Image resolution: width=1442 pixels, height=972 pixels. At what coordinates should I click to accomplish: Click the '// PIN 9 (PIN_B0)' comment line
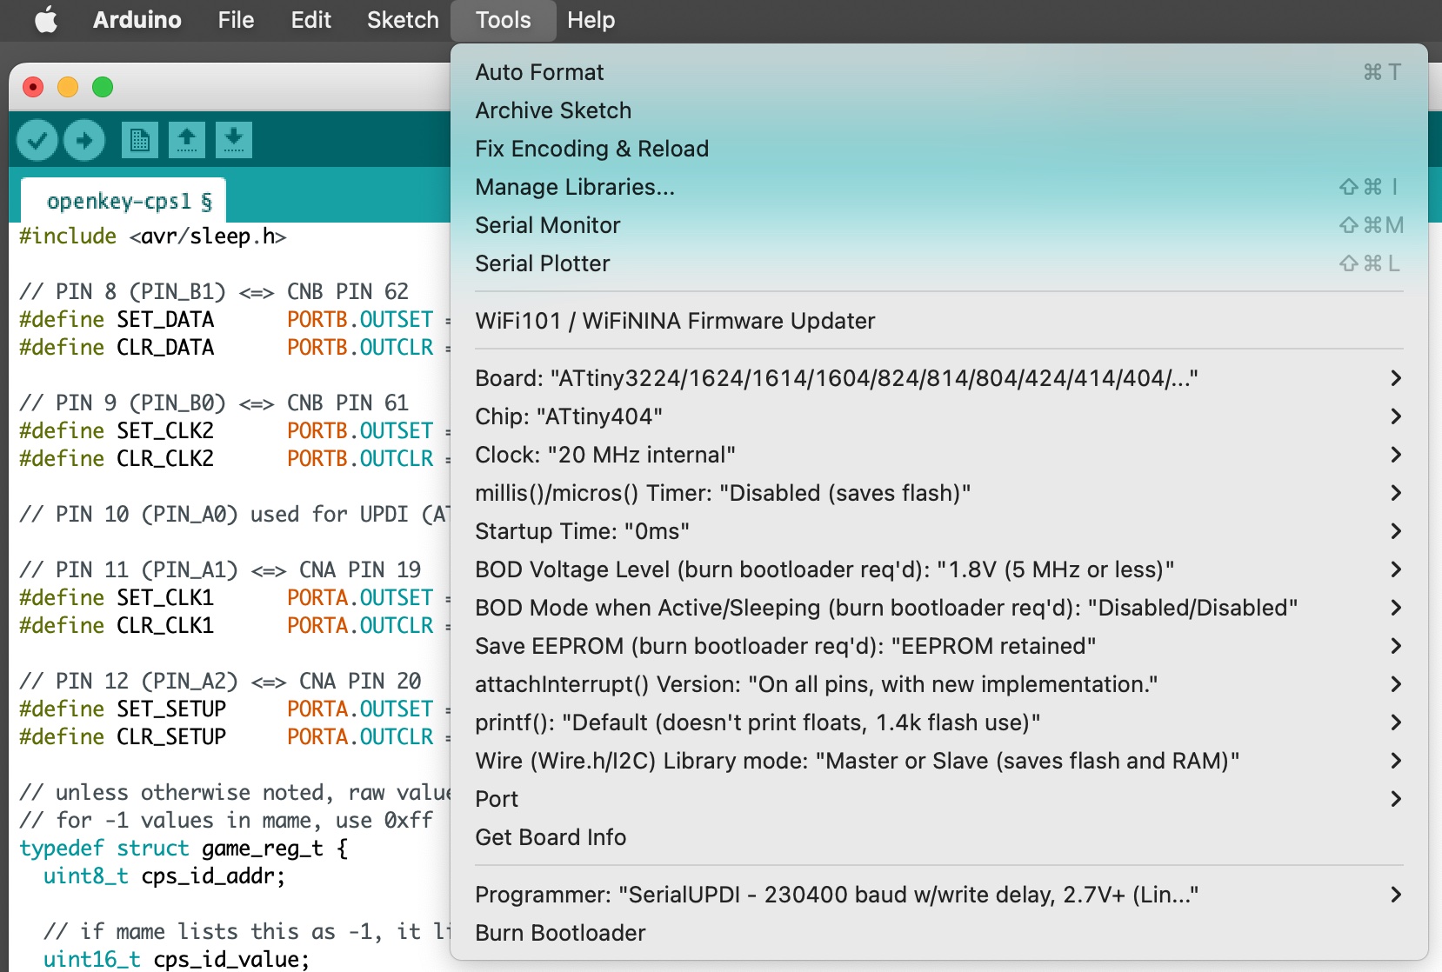click(x=214, y=403)
